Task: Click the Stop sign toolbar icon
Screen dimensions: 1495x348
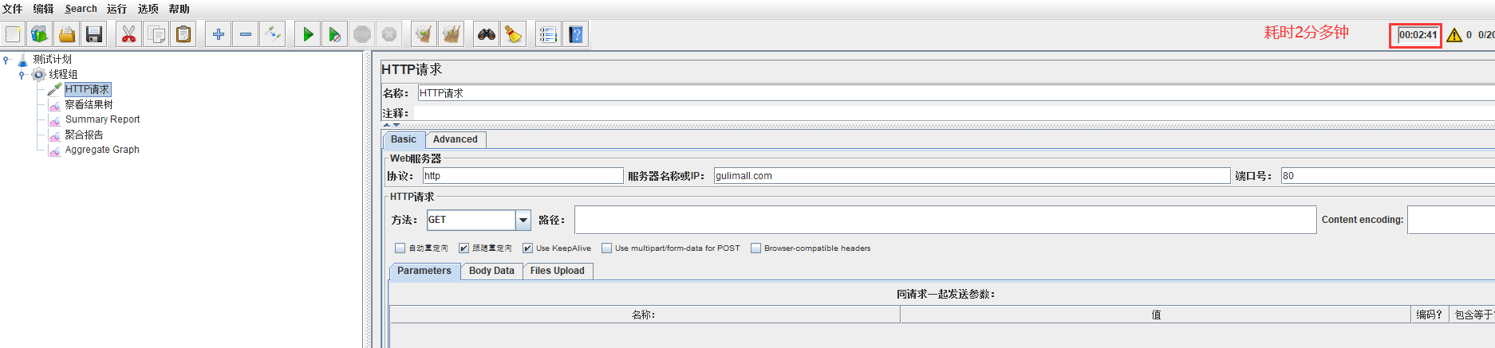Action: [362, 34]
